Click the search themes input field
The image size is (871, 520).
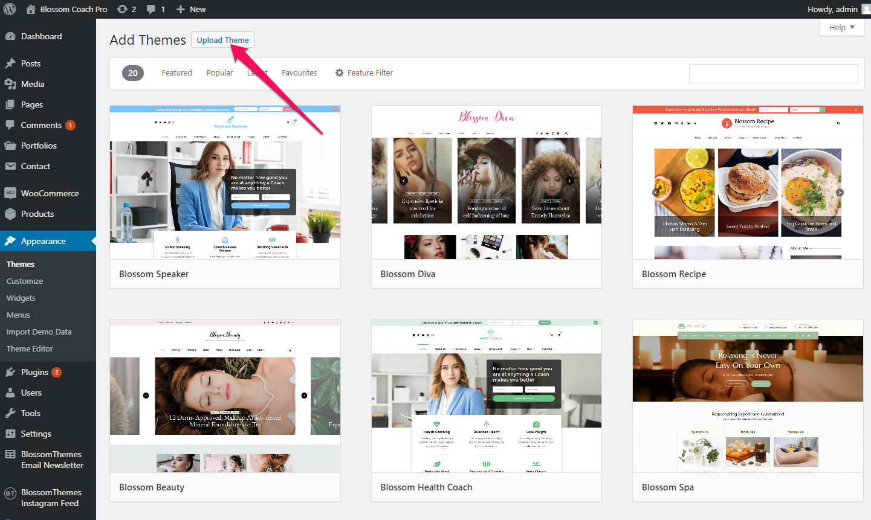pyautogui.click(x=773, y=73)
